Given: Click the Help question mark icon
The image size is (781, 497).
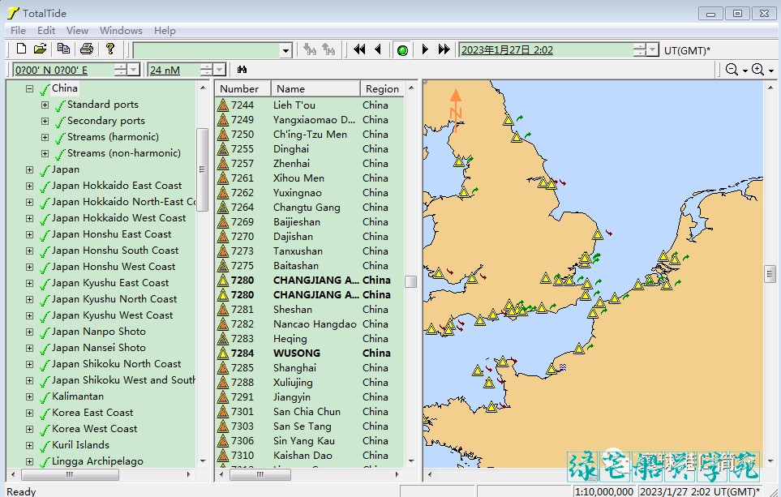Looking at the screenshot, I should [x=110, y=49].
